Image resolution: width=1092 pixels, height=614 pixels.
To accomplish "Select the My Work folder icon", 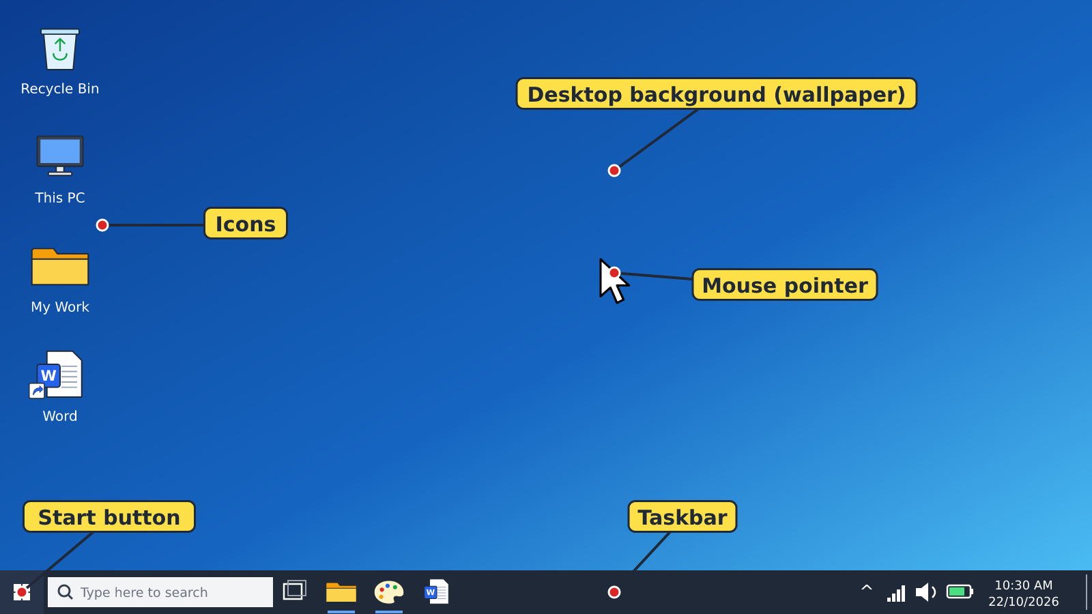I will coord(60,280).
